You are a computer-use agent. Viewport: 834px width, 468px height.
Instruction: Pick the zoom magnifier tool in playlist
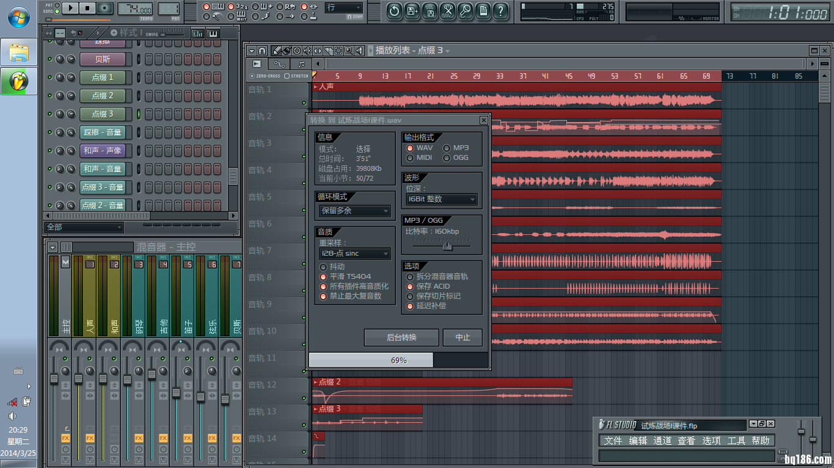[348, 51]
